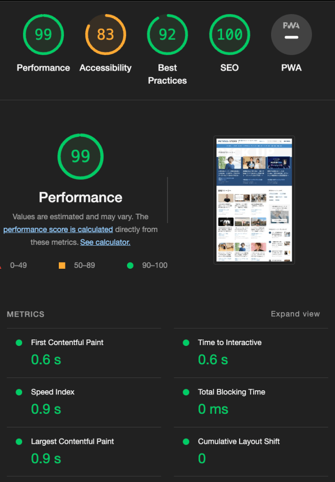This screenshot has height=482, width=335.
Task: Open the Best Practices score gauge 92
Action: point(167,35)
